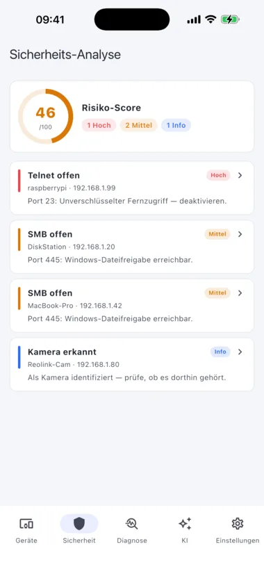Open the Diagnose magnifier icon
Screen dimensions: 264x574
click(131, 524)
